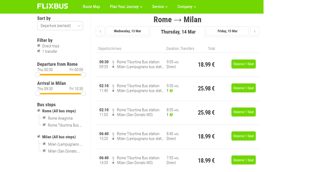Open transfer info icon for 02:10–11:40 trip
The image size is (309, 172).
tap(171, 91)
